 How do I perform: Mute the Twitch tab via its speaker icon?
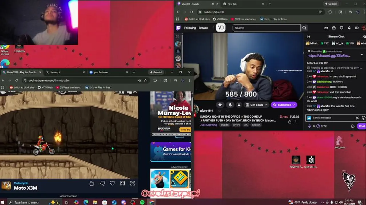coord(212,4)
